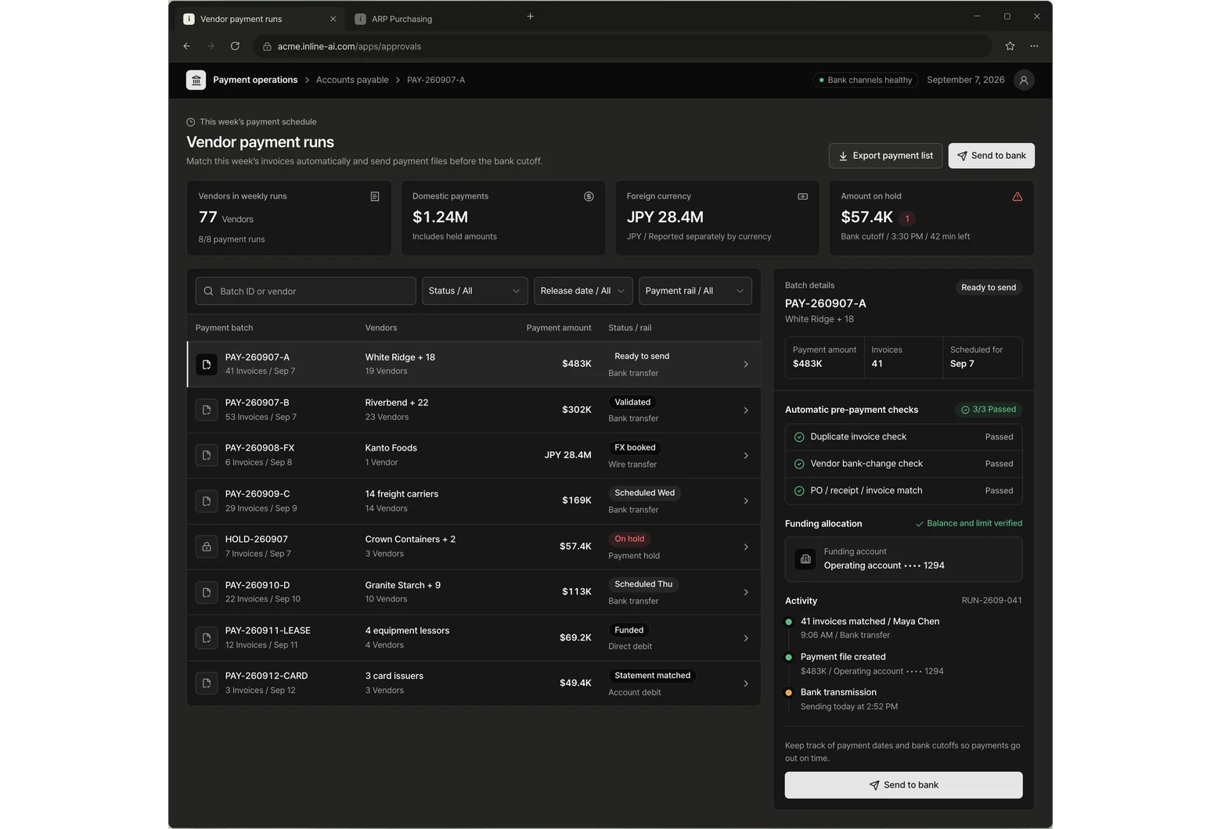Screen dimensions: 1221x829
Task: Click the lock icon on HOLD-260907 row
Action: (x=207, y=547)
